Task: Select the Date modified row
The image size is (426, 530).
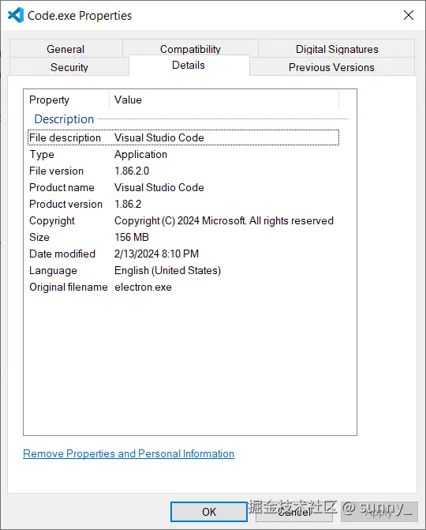Action: click(x=183, y=254)
